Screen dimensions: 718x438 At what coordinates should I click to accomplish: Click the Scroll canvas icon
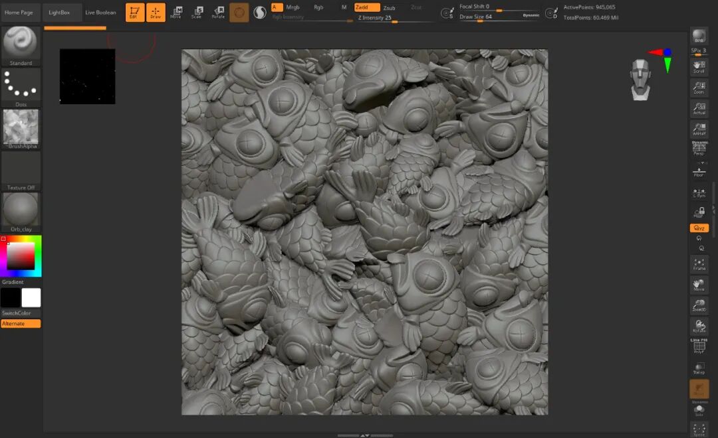[x=699, y=67]
